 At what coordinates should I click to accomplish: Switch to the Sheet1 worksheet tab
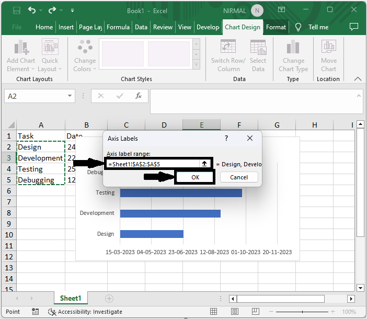pyautogui.click(x=70, y=298)
